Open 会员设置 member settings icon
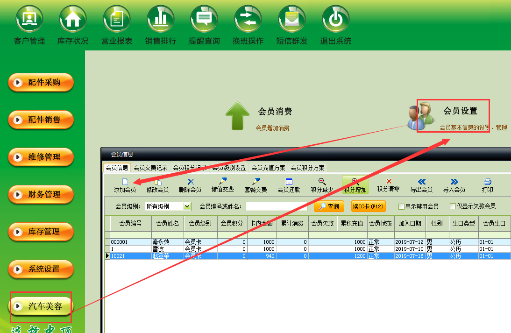 click(x=421, y=115)
